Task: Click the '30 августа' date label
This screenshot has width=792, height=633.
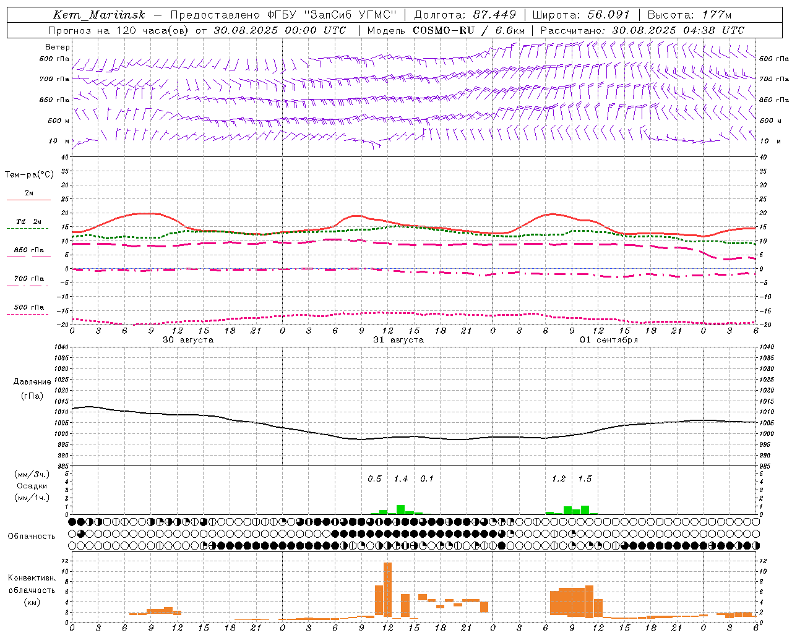Action: coord(188,340)
